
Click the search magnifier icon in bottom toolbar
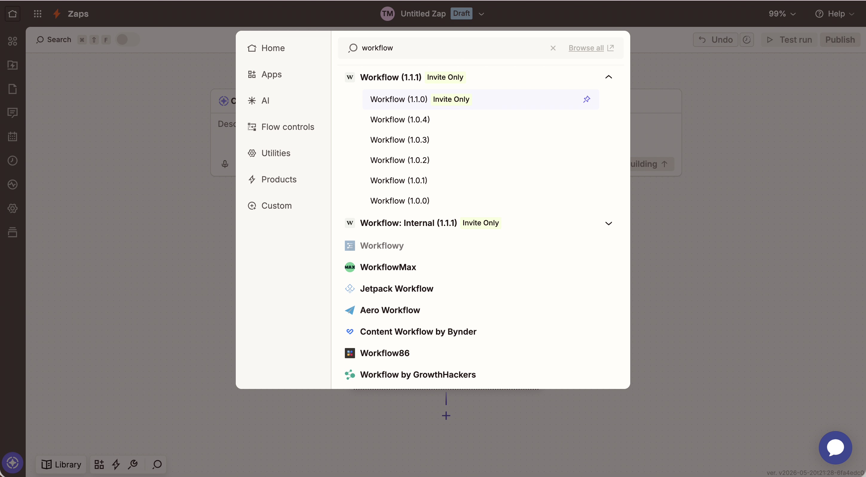click(x=157, y=464)
